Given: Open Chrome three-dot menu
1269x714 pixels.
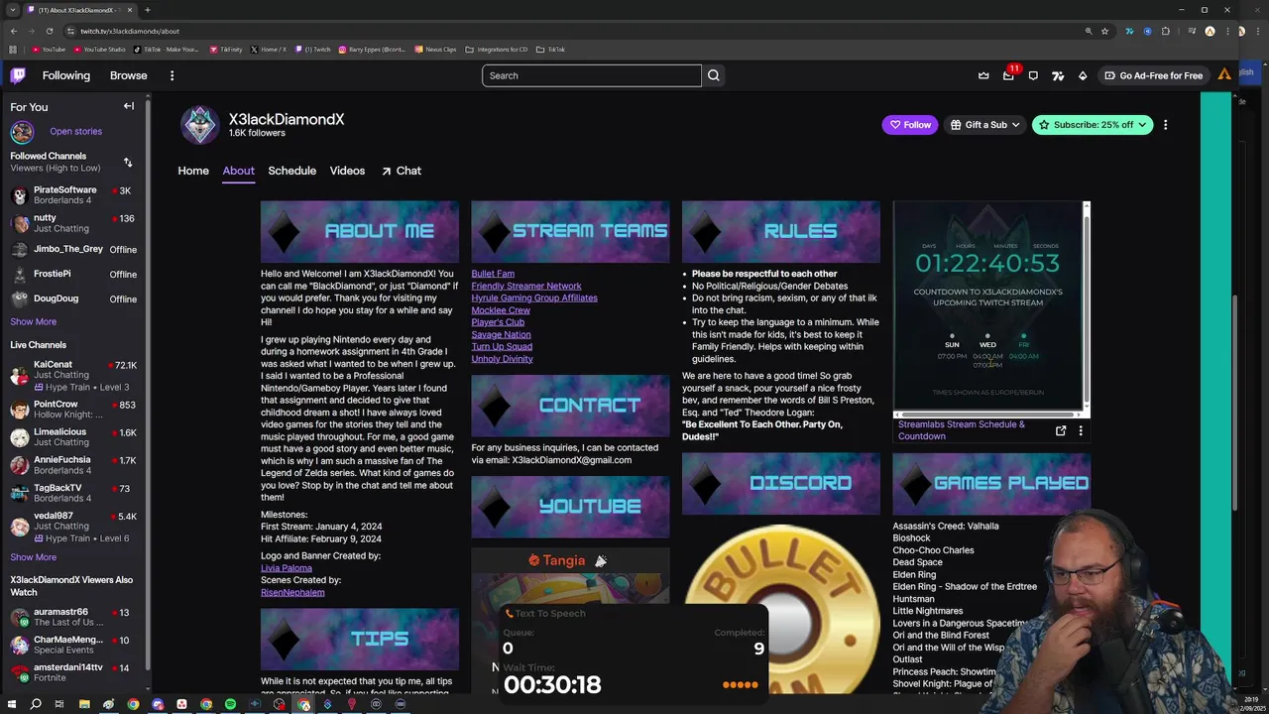Looking at the screenshot, I should (1228, 31).
